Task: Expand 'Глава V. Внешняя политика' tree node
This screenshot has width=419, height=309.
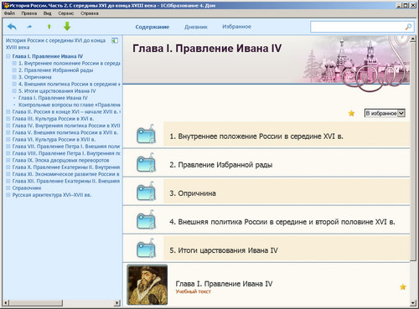Action: click(8, 132)
